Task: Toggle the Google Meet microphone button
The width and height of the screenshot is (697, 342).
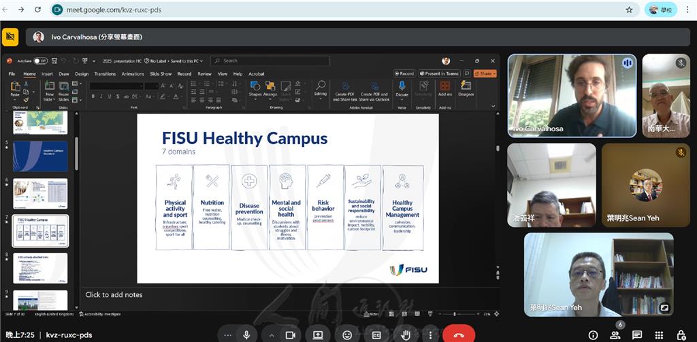Action: pos(246,335)
